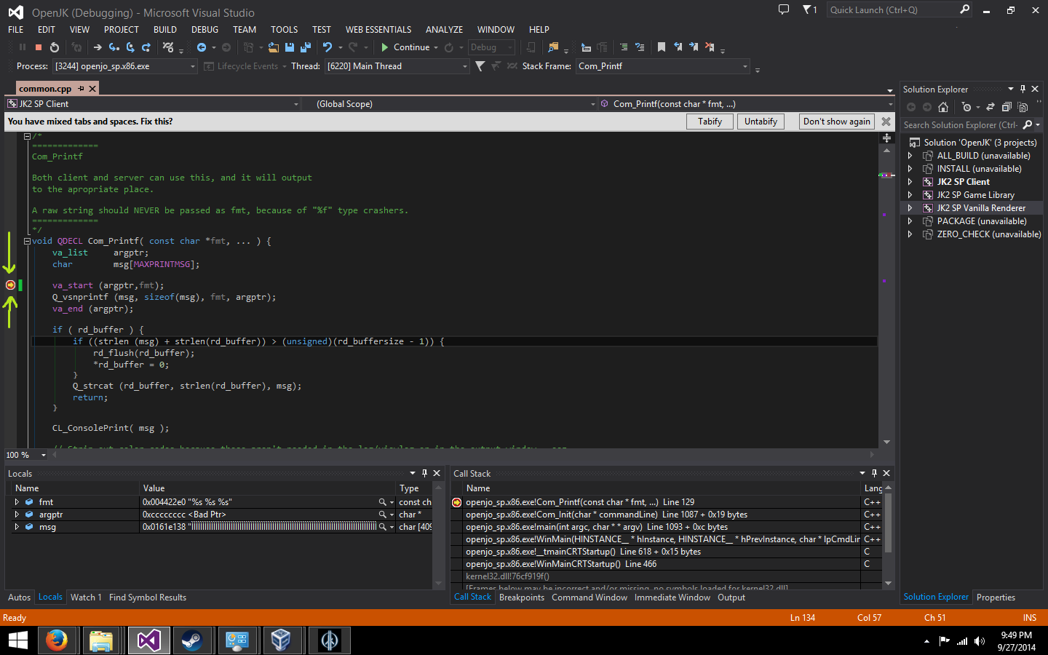Open Firefox from the taskbar
Screen dimensions: 1048x655
coord(56,640)
